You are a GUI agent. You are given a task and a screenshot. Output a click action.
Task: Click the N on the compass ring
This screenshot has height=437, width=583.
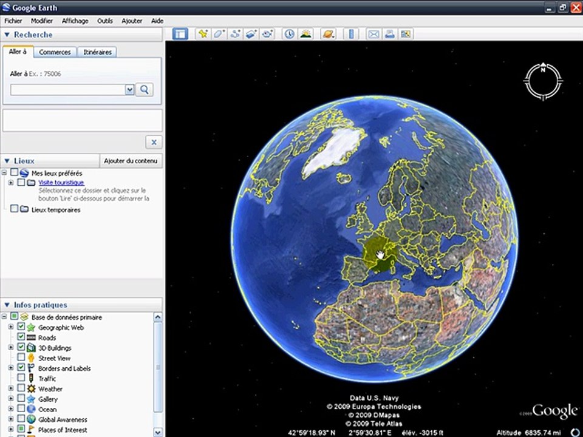[543, 69]
